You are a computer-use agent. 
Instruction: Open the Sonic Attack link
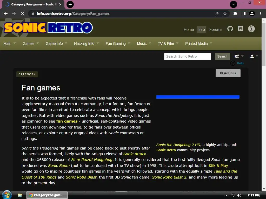(135, 154)
